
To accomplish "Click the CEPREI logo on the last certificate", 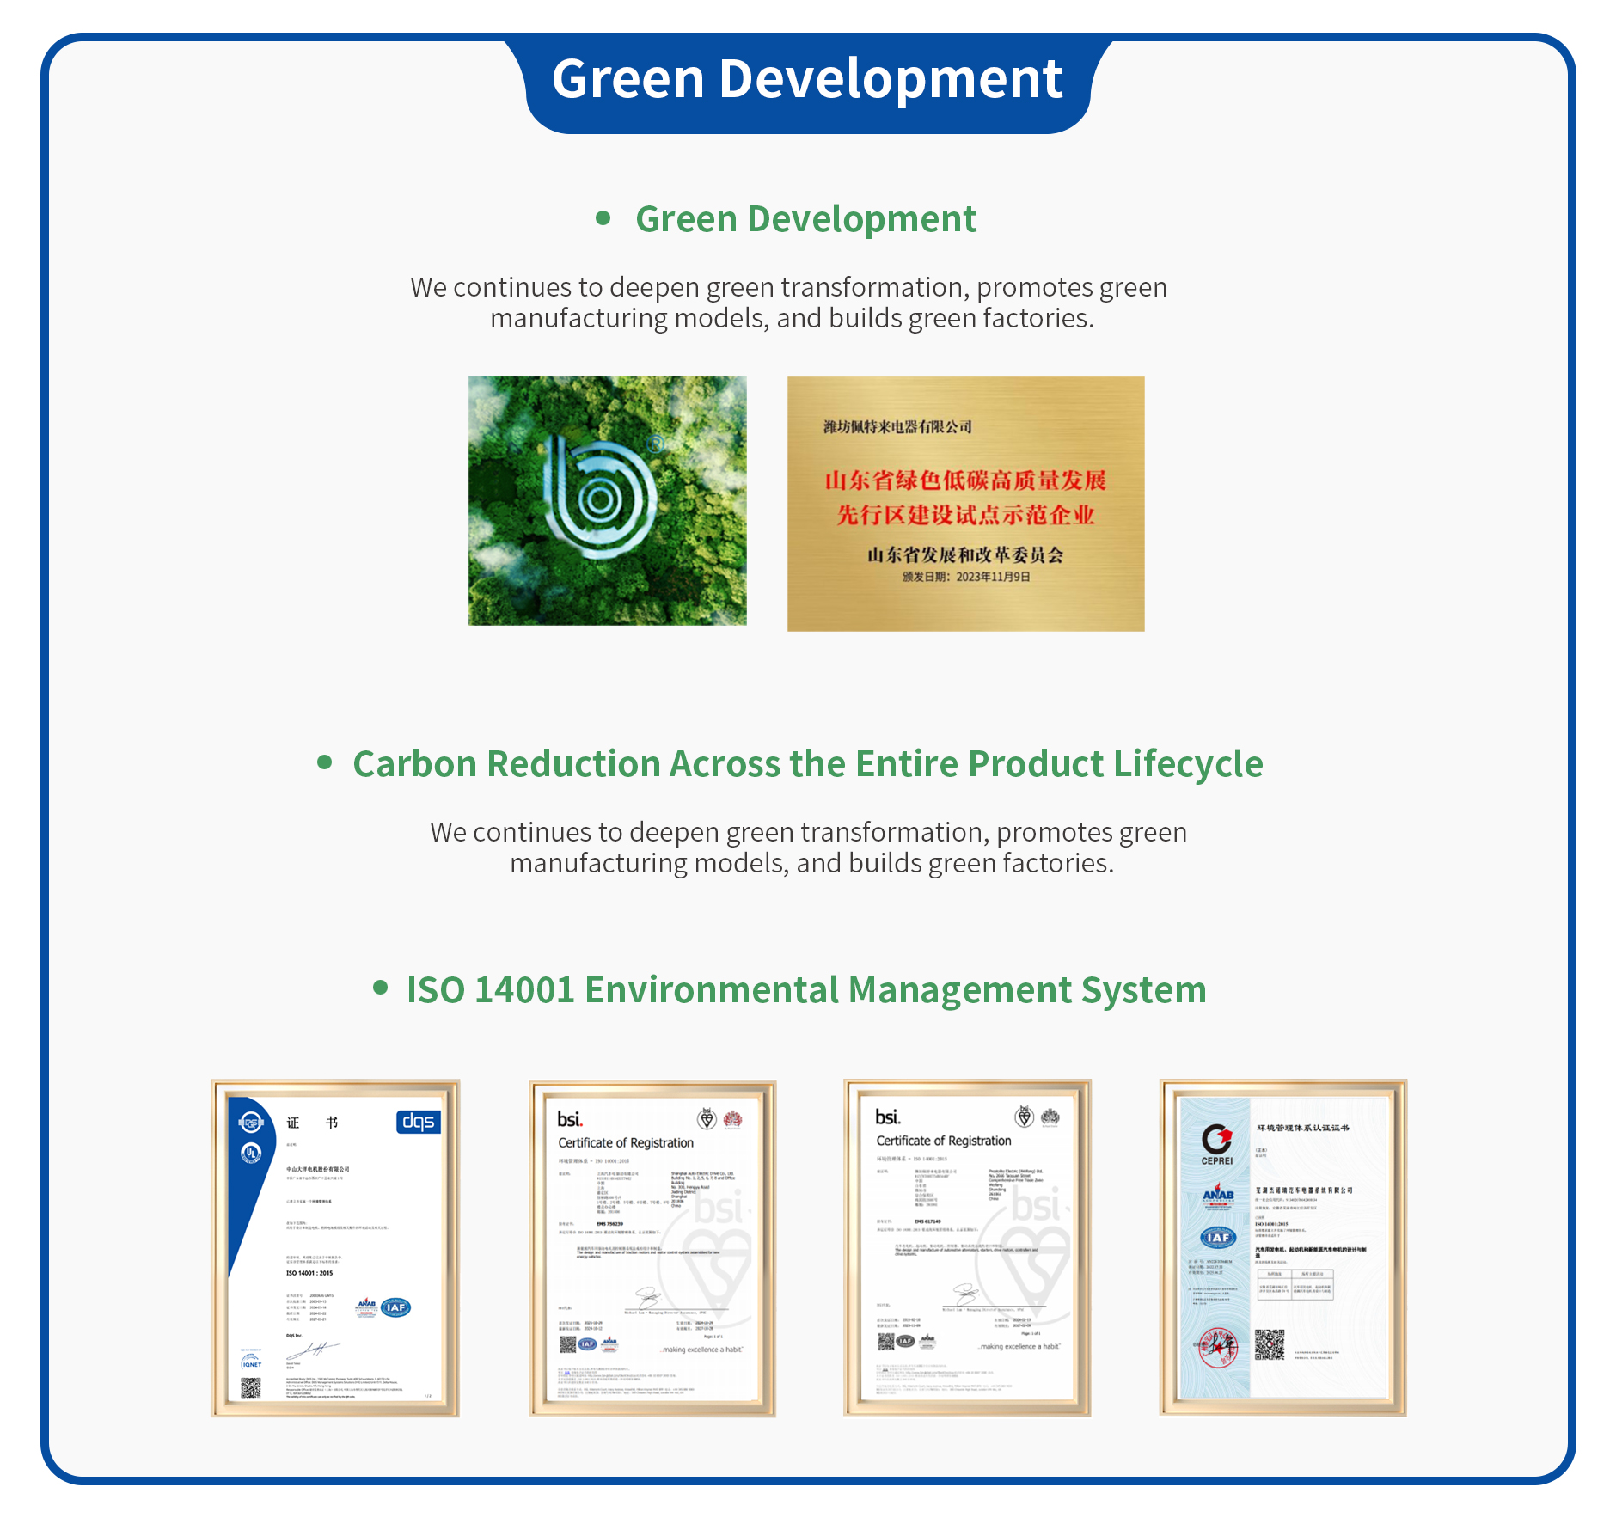I will (1216, 1143).
